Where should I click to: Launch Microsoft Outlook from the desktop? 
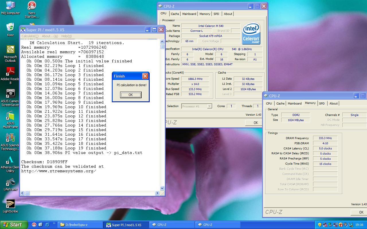(10, 53)
